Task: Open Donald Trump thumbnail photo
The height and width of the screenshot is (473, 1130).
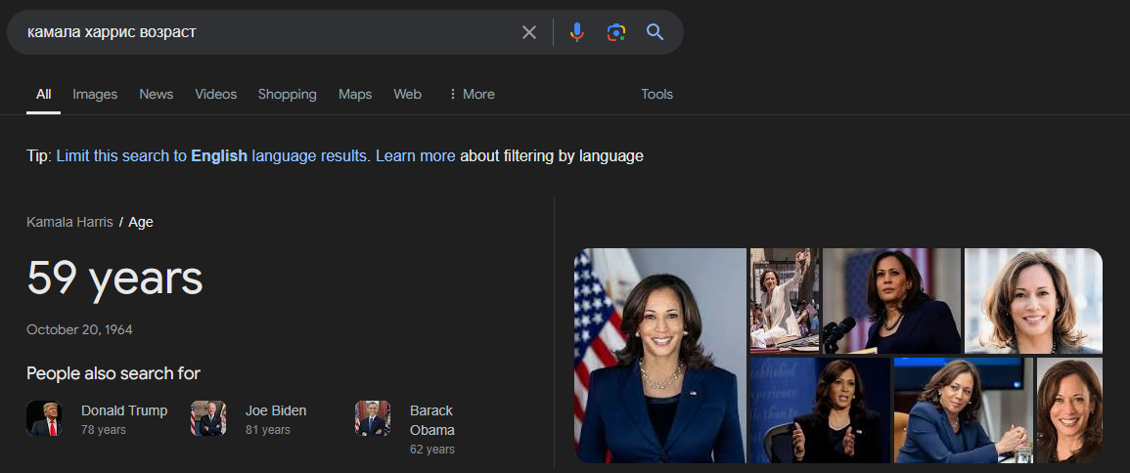Action: 44,418
